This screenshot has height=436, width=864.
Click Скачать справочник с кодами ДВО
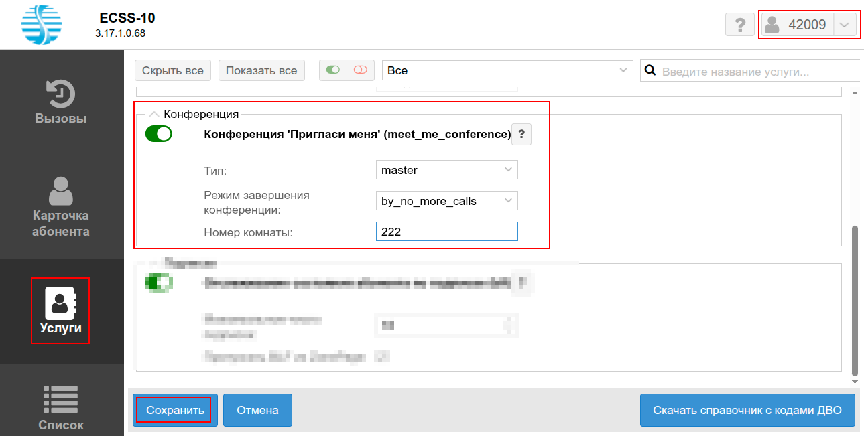pos(747,410)
